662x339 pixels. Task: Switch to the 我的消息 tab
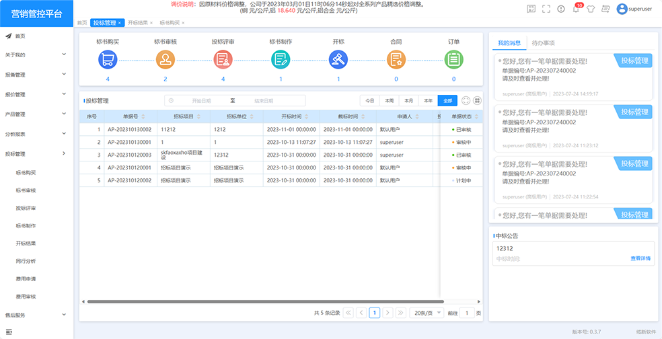pos(509,42)
